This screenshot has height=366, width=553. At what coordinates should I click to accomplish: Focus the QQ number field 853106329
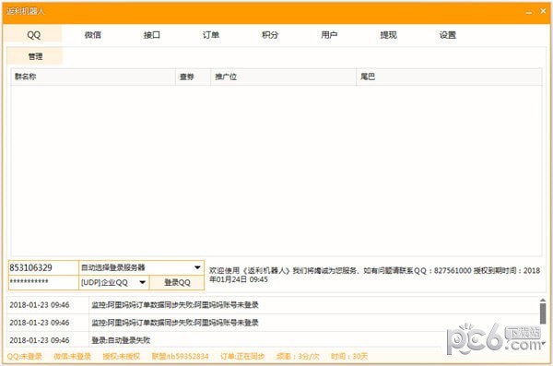click(43, 268)
